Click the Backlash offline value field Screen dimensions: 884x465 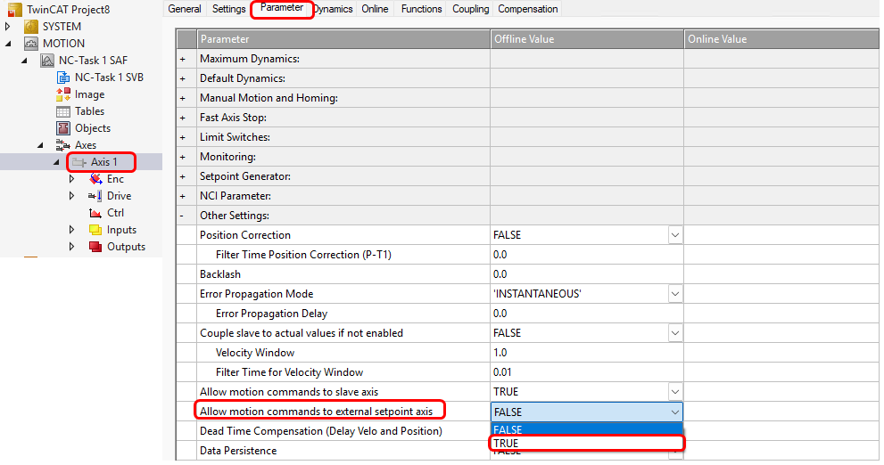tap(586, 274)
